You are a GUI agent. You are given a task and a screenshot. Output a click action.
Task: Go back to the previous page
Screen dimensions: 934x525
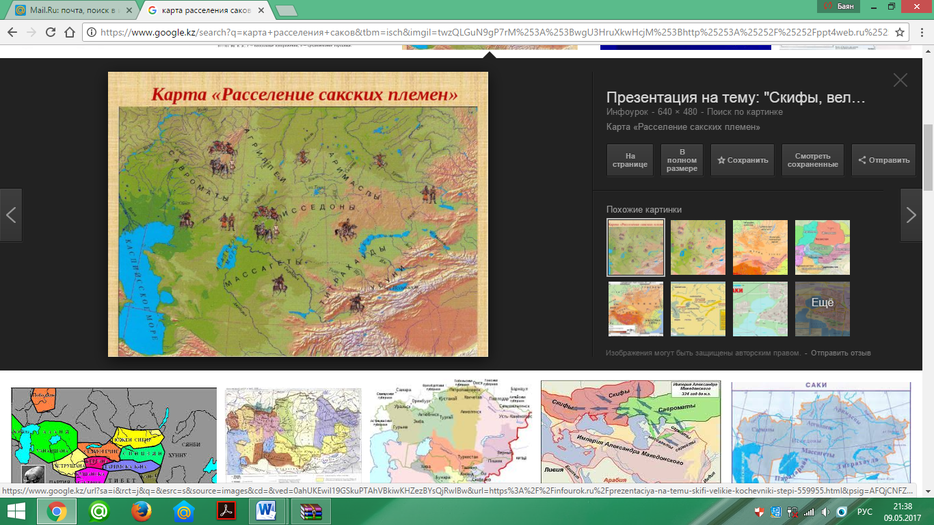12,32
